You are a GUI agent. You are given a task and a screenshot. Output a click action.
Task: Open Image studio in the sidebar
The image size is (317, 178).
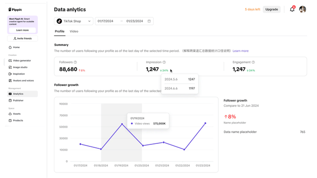22,67
